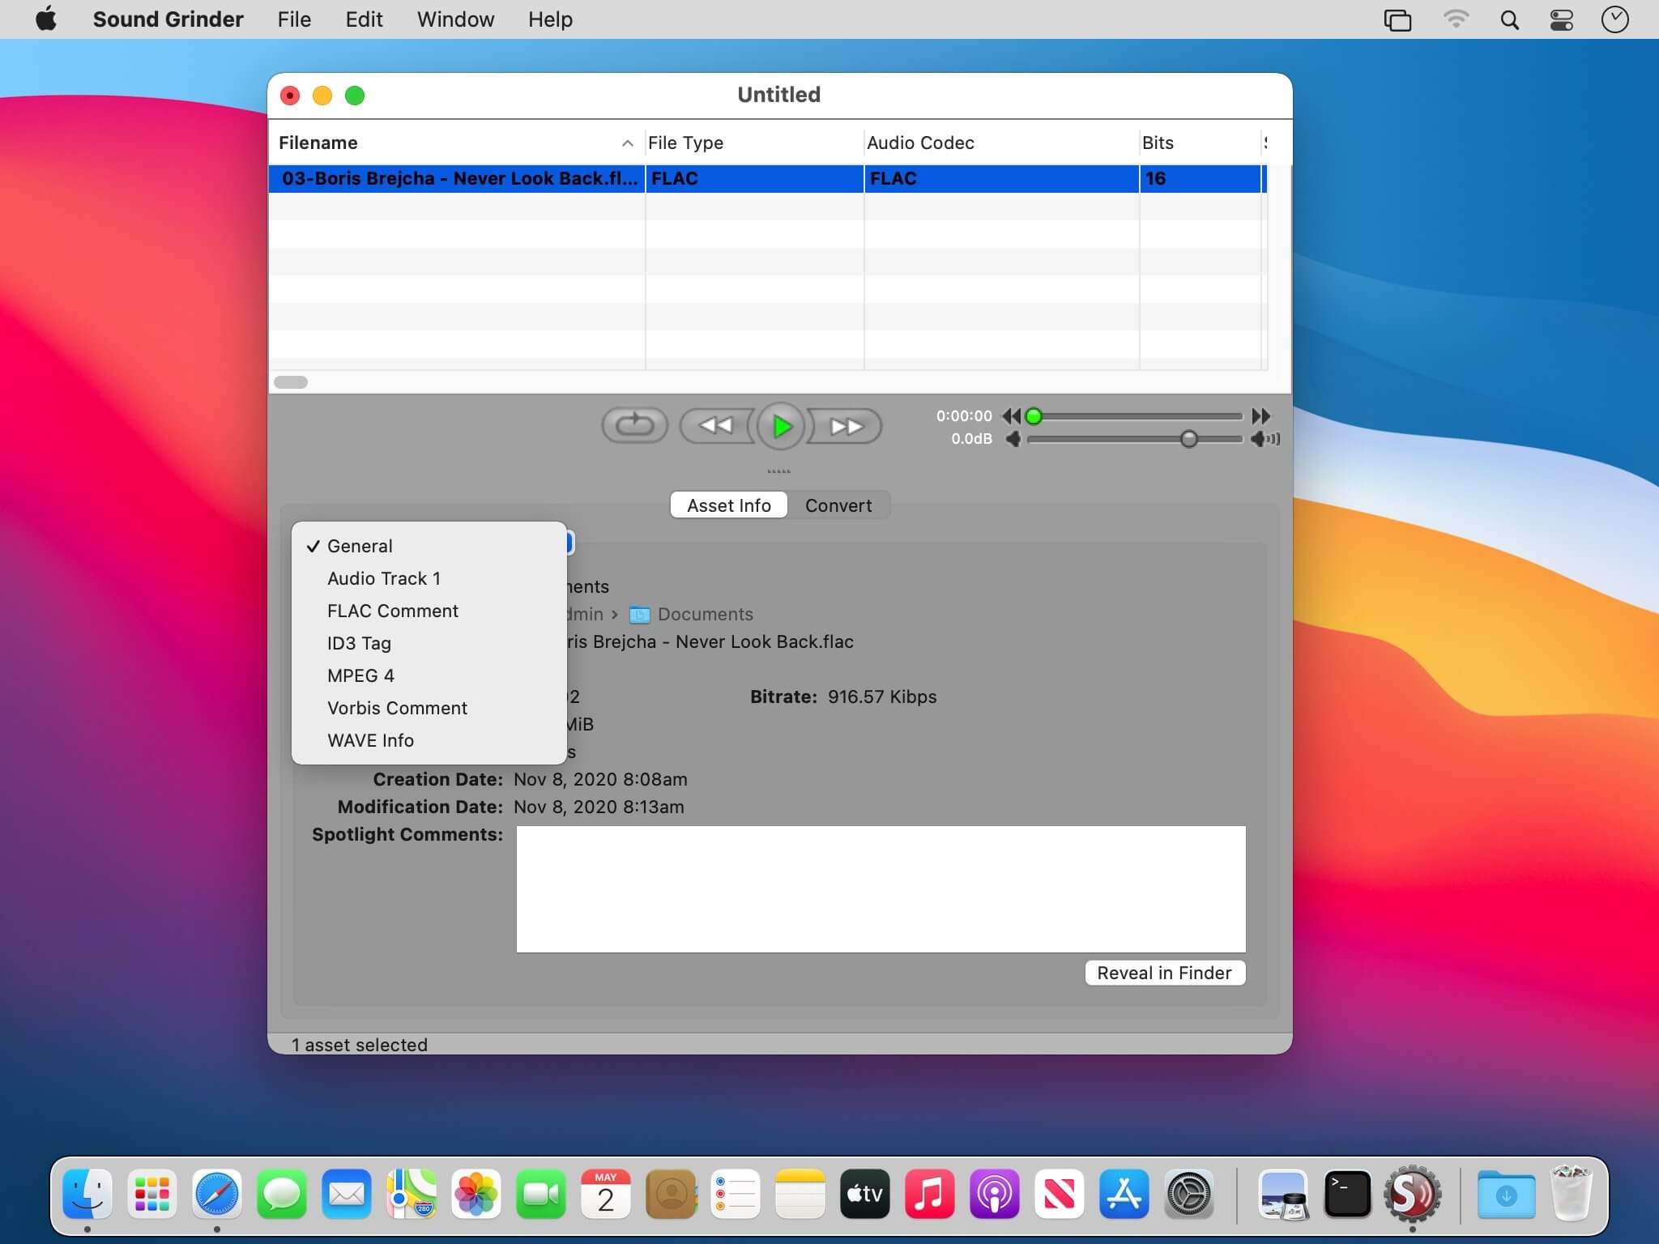This screenshot has width=1659, height=1244.
Task: Skip to end of track icon
Action: tap(1260, 416)
